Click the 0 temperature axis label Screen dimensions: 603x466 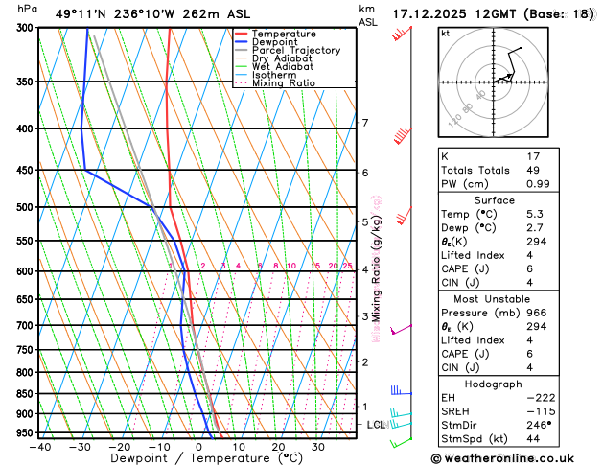[x=198, y=447]
